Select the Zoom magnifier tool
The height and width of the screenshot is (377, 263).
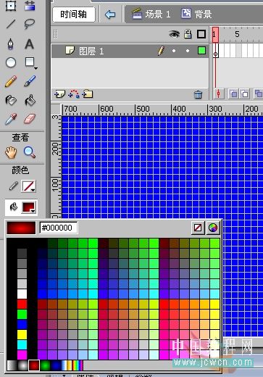coord(30,152)
